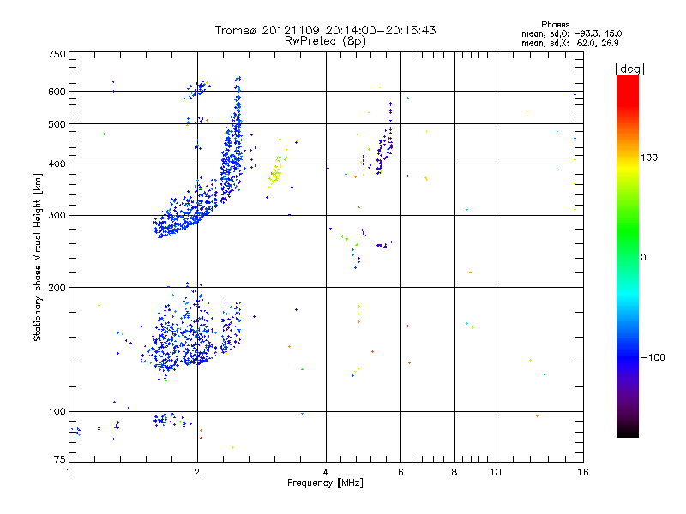Click the x-axis tick label '6'
This screenshot has height=514, width=686.
[400, 472]
